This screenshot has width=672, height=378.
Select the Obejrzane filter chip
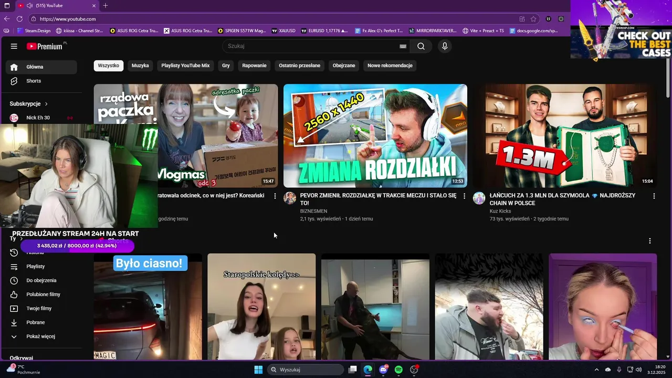pos(344,66)
